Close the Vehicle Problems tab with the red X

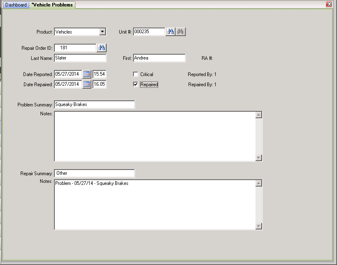tap(329, 4)
